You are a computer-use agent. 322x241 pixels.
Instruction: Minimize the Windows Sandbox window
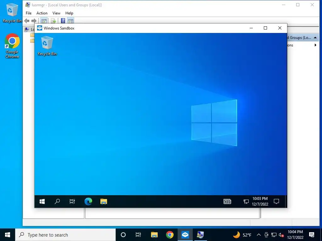[251, 28]
